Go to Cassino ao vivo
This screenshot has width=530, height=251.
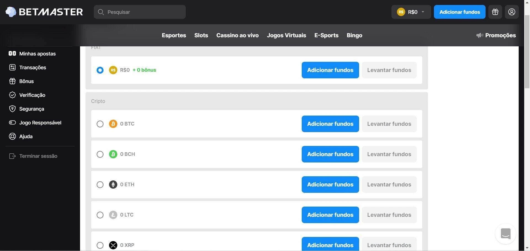pyautogui.click(x=237, y=35)
